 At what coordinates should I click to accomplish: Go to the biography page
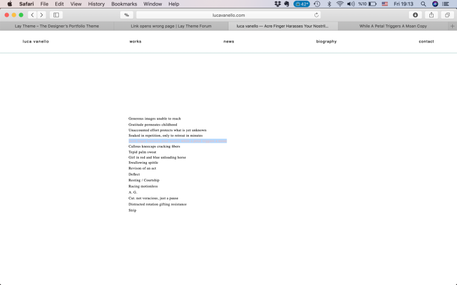pyautogui.click(x=326, y=41)
